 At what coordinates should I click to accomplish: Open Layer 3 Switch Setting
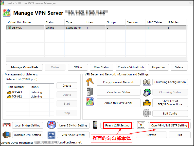pos(73,125)
